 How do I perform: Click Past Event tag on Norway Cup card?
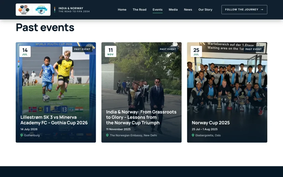[253, 49]
